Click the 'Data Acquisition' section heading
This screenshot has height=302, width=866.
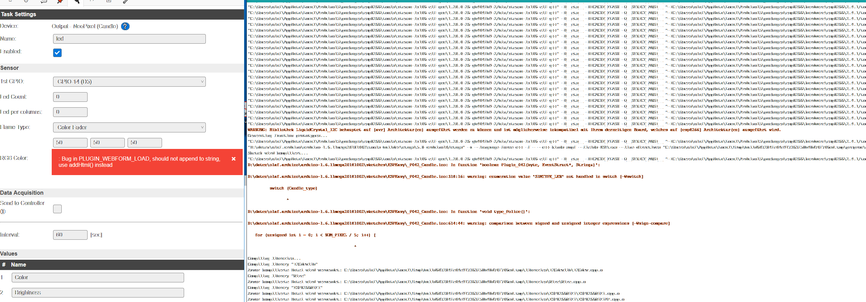(x=22, y=193)
